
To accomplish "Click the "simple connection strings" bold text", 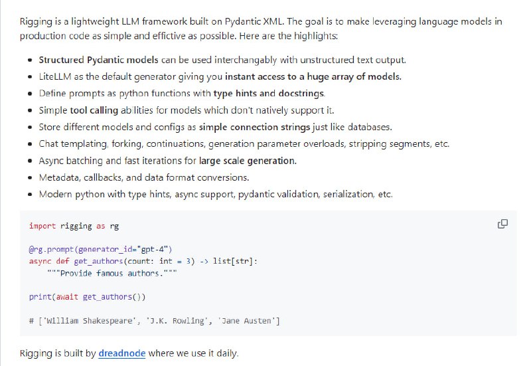I will tap(254, 127).
